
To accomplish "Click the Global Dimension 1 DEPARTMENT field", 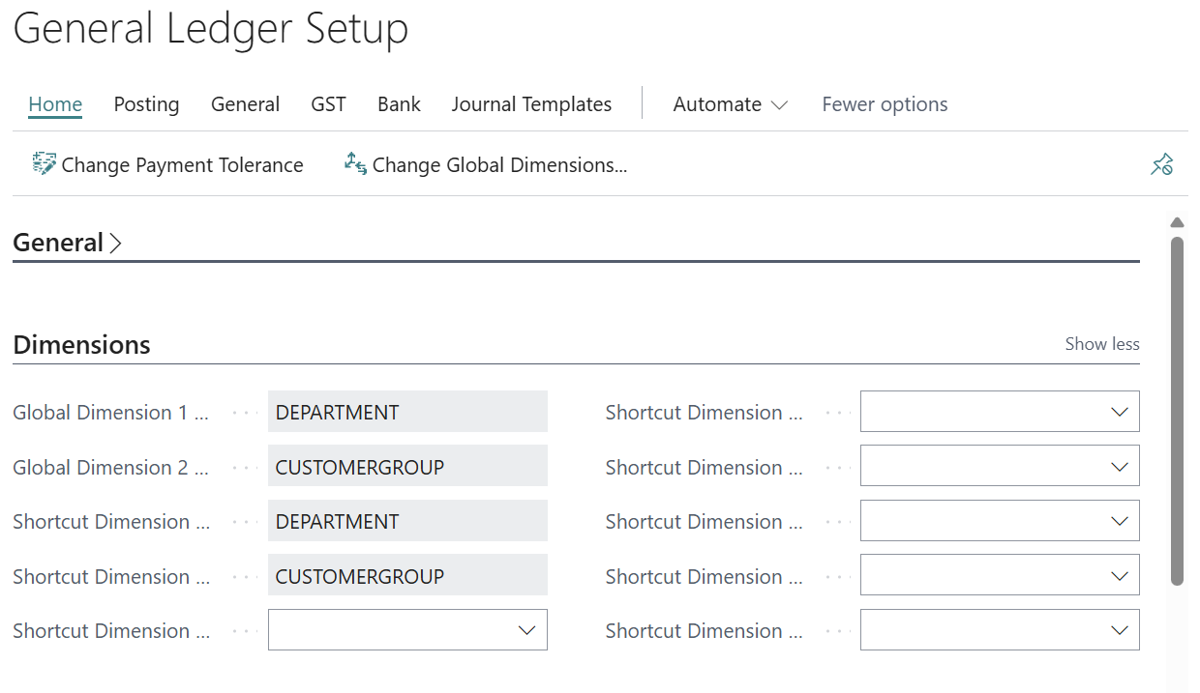I will 407,412.
